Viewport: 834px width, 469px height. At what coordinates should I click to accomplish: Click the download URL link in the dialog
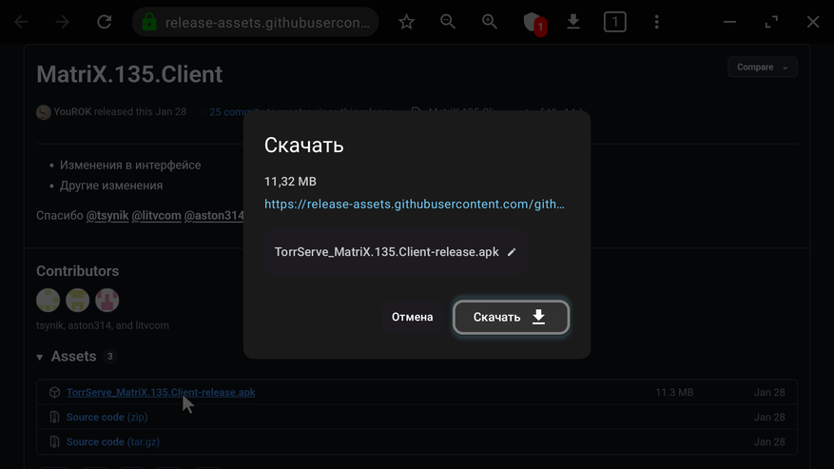(415, 204)
